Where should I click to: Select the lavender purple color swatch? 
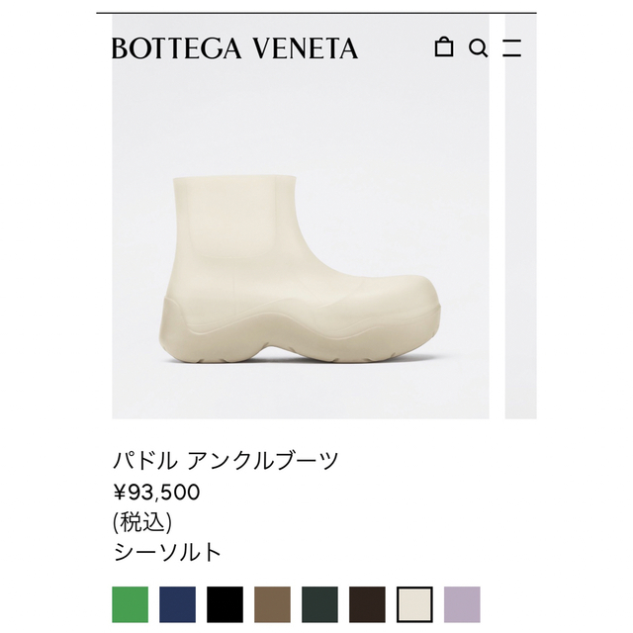(x=462, y=604)
